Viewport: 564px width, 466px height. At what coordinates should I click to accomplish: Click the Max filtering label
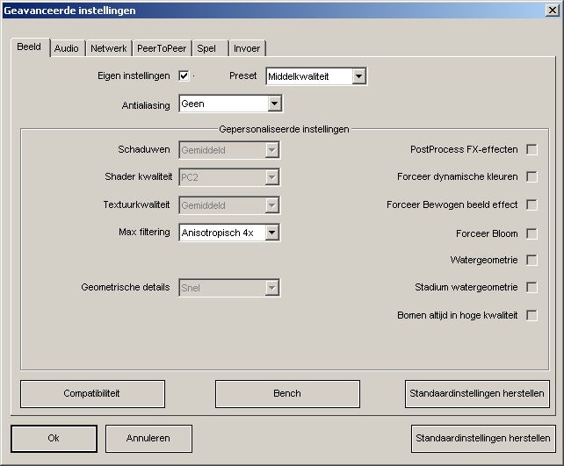[x=144, y=232]
